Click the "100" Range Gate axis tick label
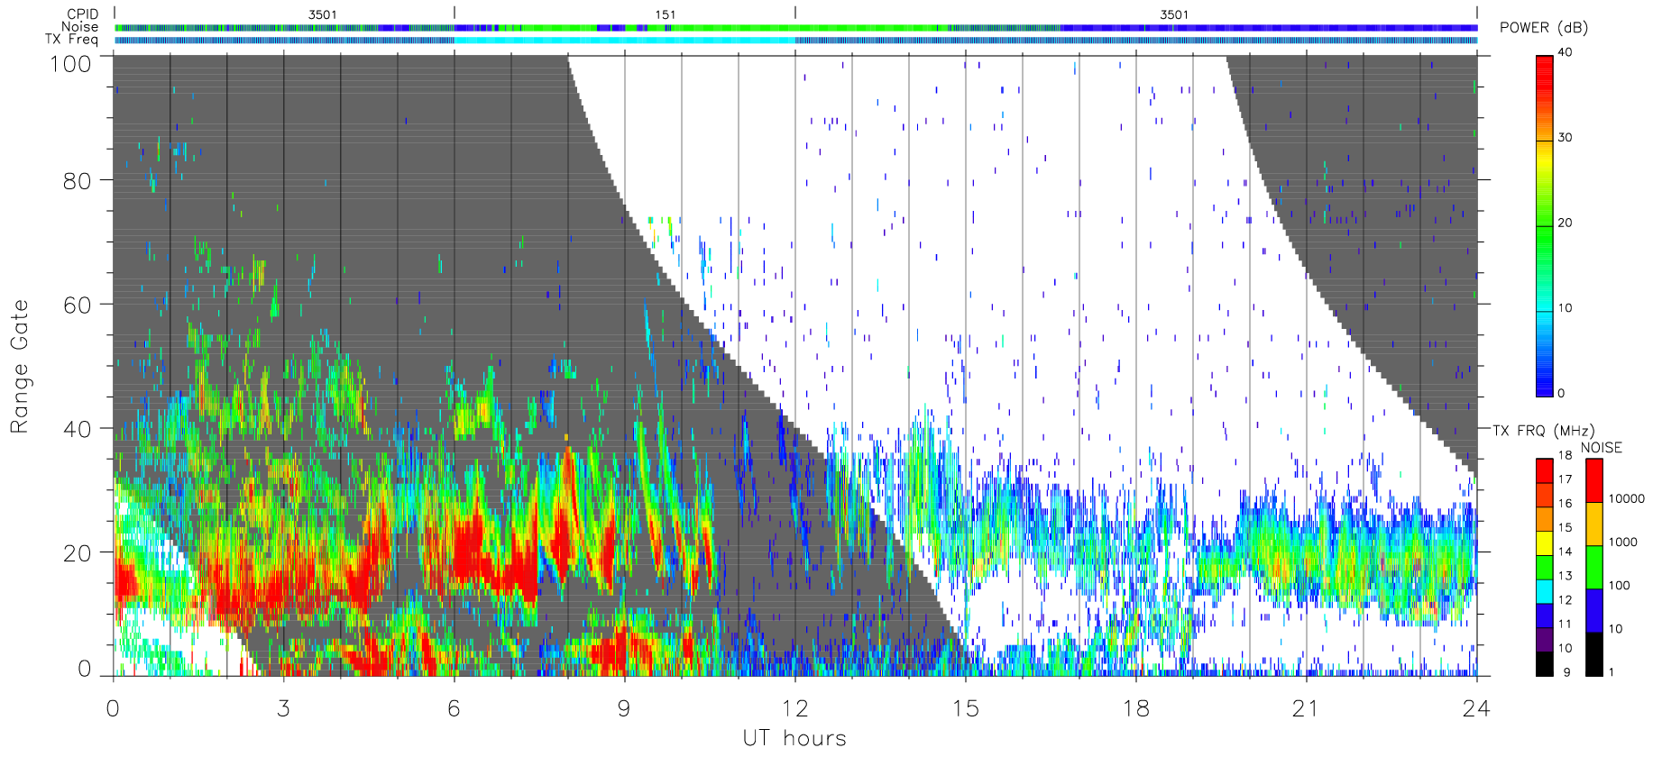Viewport: 1662px width, 766px height. pyautogui.click(x=71, y=64)
